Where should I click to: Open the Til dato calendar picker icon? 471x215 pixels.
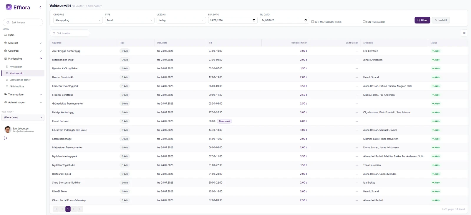click(306, 20)
